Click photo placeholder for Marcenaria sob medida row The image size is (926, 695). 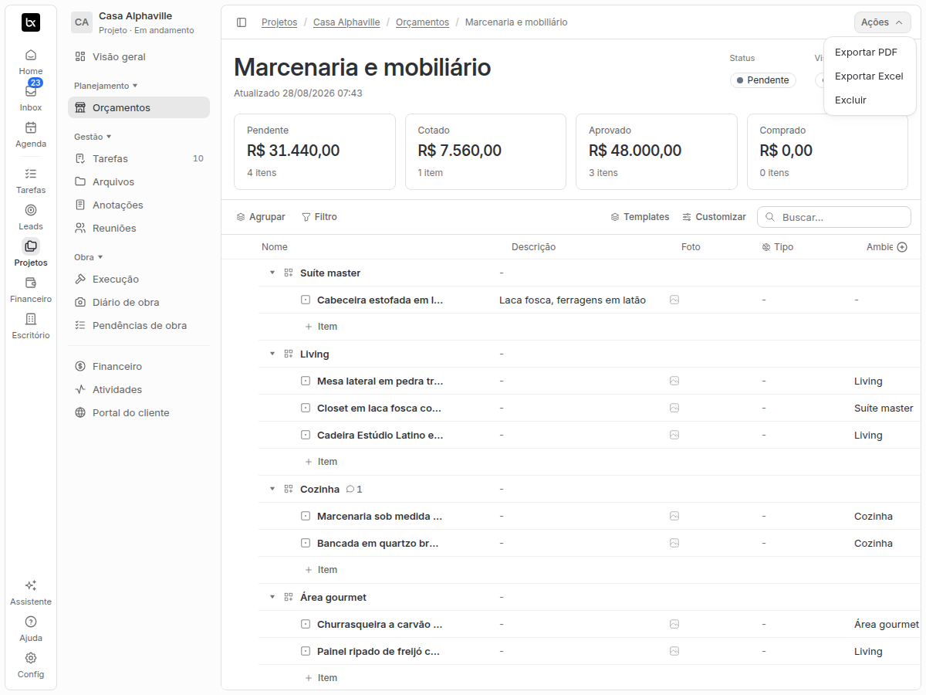pos(674,516)
